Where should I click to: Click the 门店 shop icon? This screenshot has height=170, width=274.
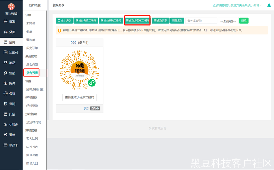(5, 114)
